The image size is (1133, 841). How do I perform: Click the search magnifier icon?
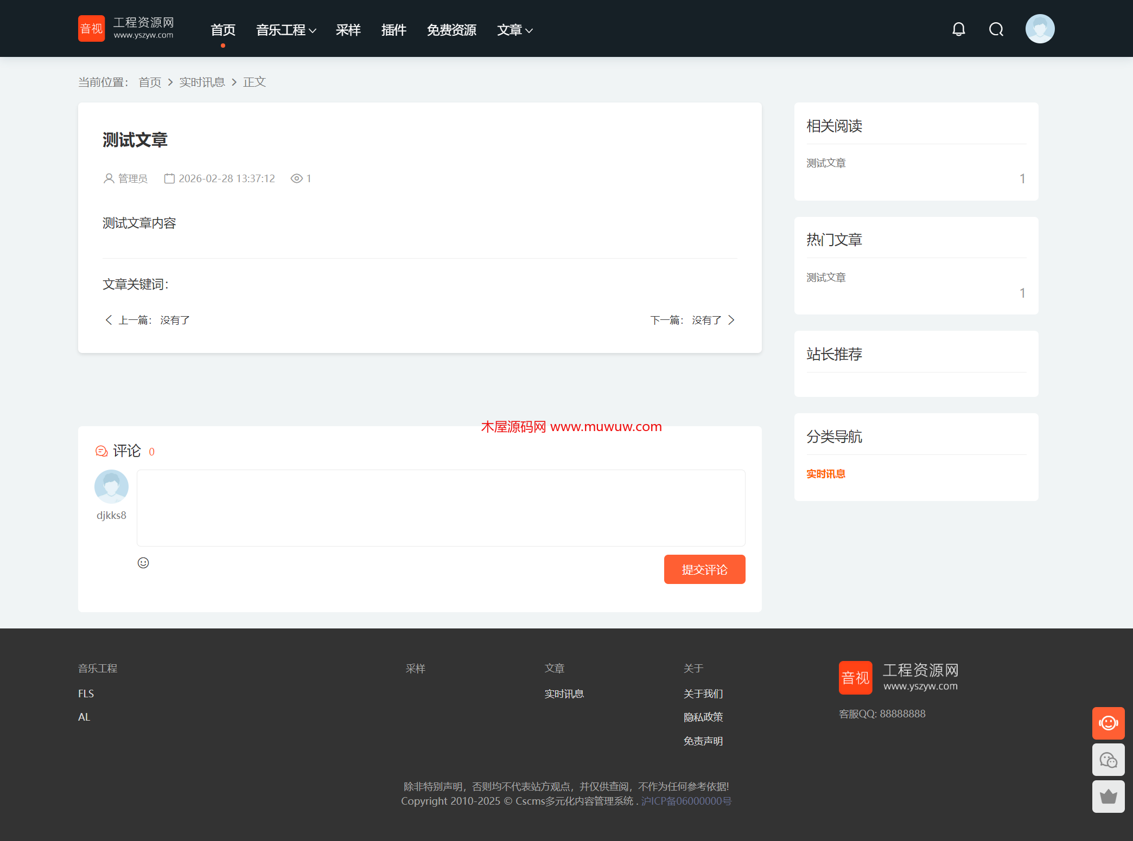pos(996,29)
